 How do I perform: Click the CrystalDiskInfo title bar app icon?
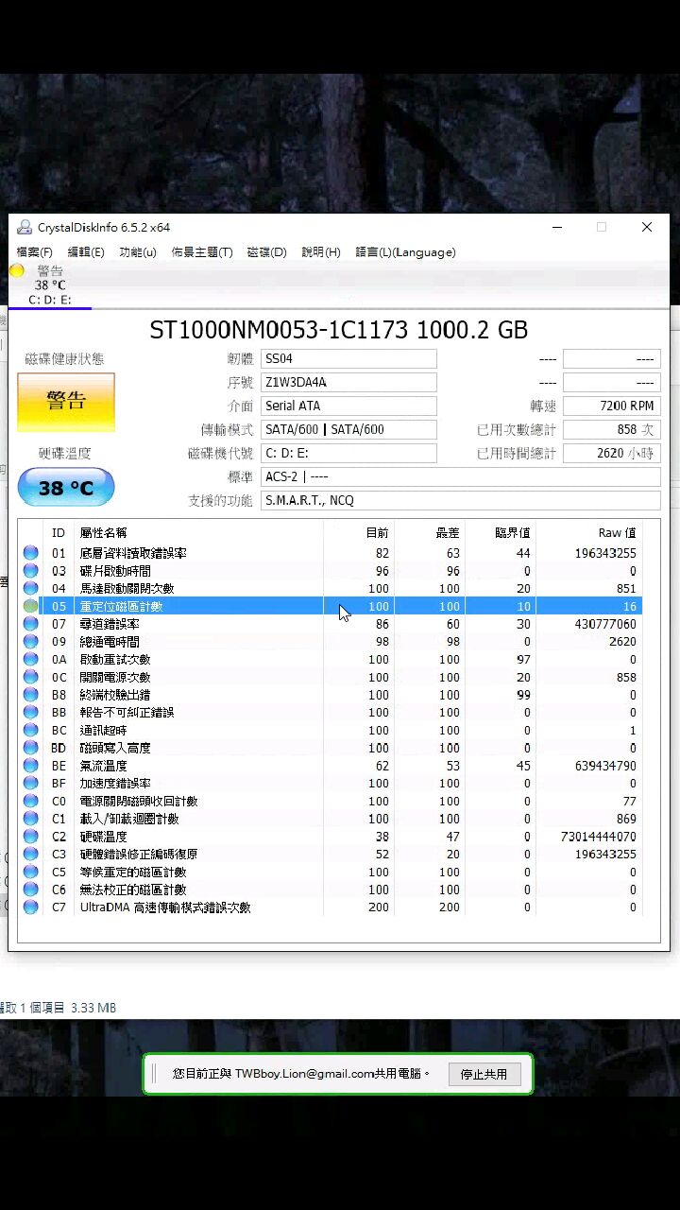24,227
